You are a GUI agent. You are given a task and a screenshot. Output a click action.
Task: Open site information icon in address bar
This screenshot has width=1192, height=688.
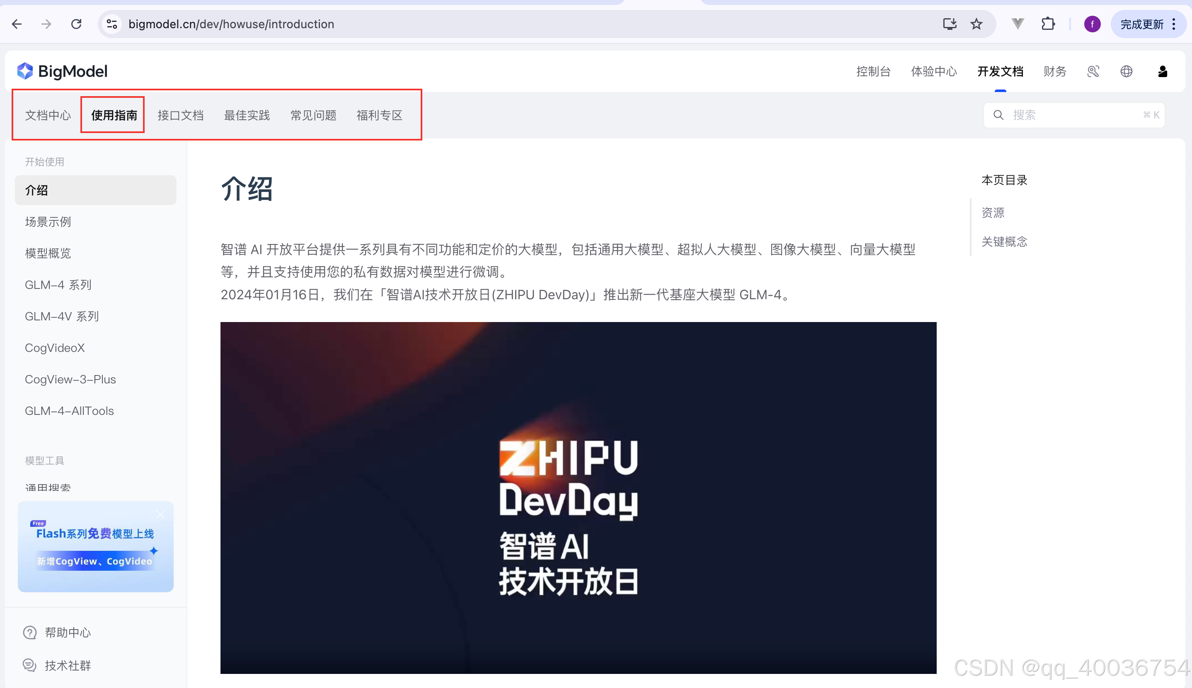tap(112, 24)
